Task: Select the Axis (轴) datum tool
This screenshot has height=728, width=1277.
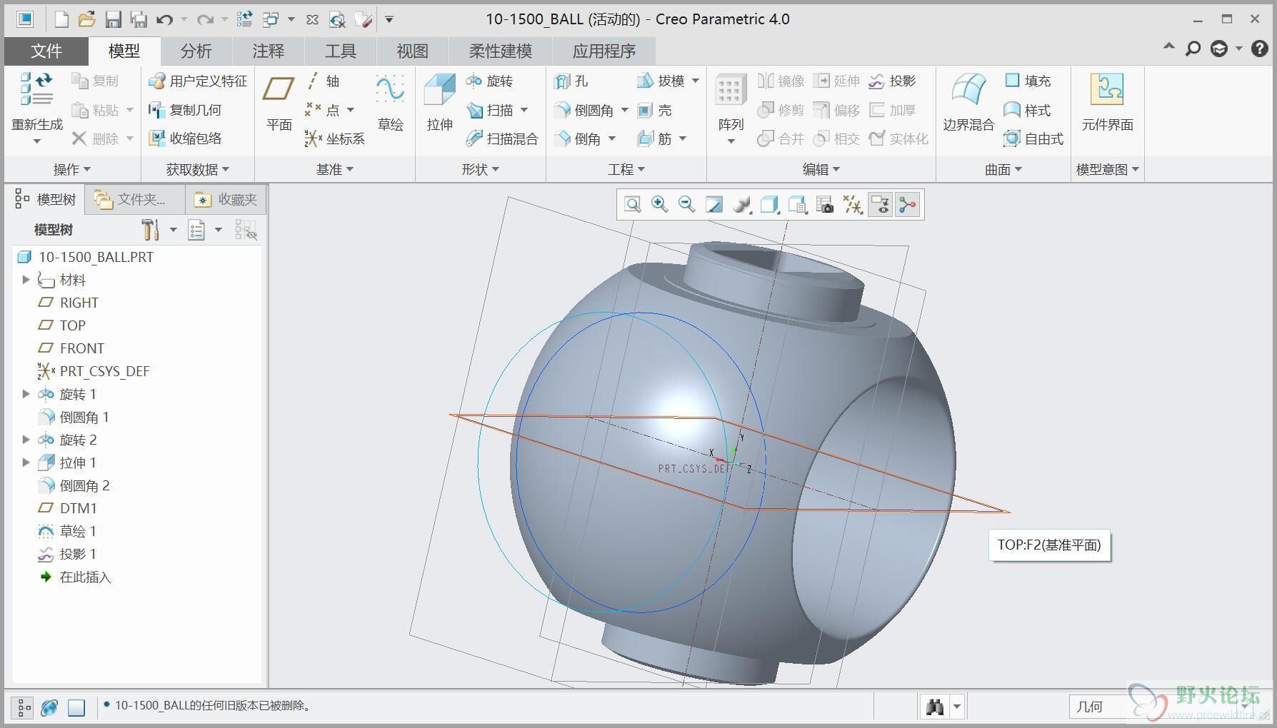Action: point(323,81)
